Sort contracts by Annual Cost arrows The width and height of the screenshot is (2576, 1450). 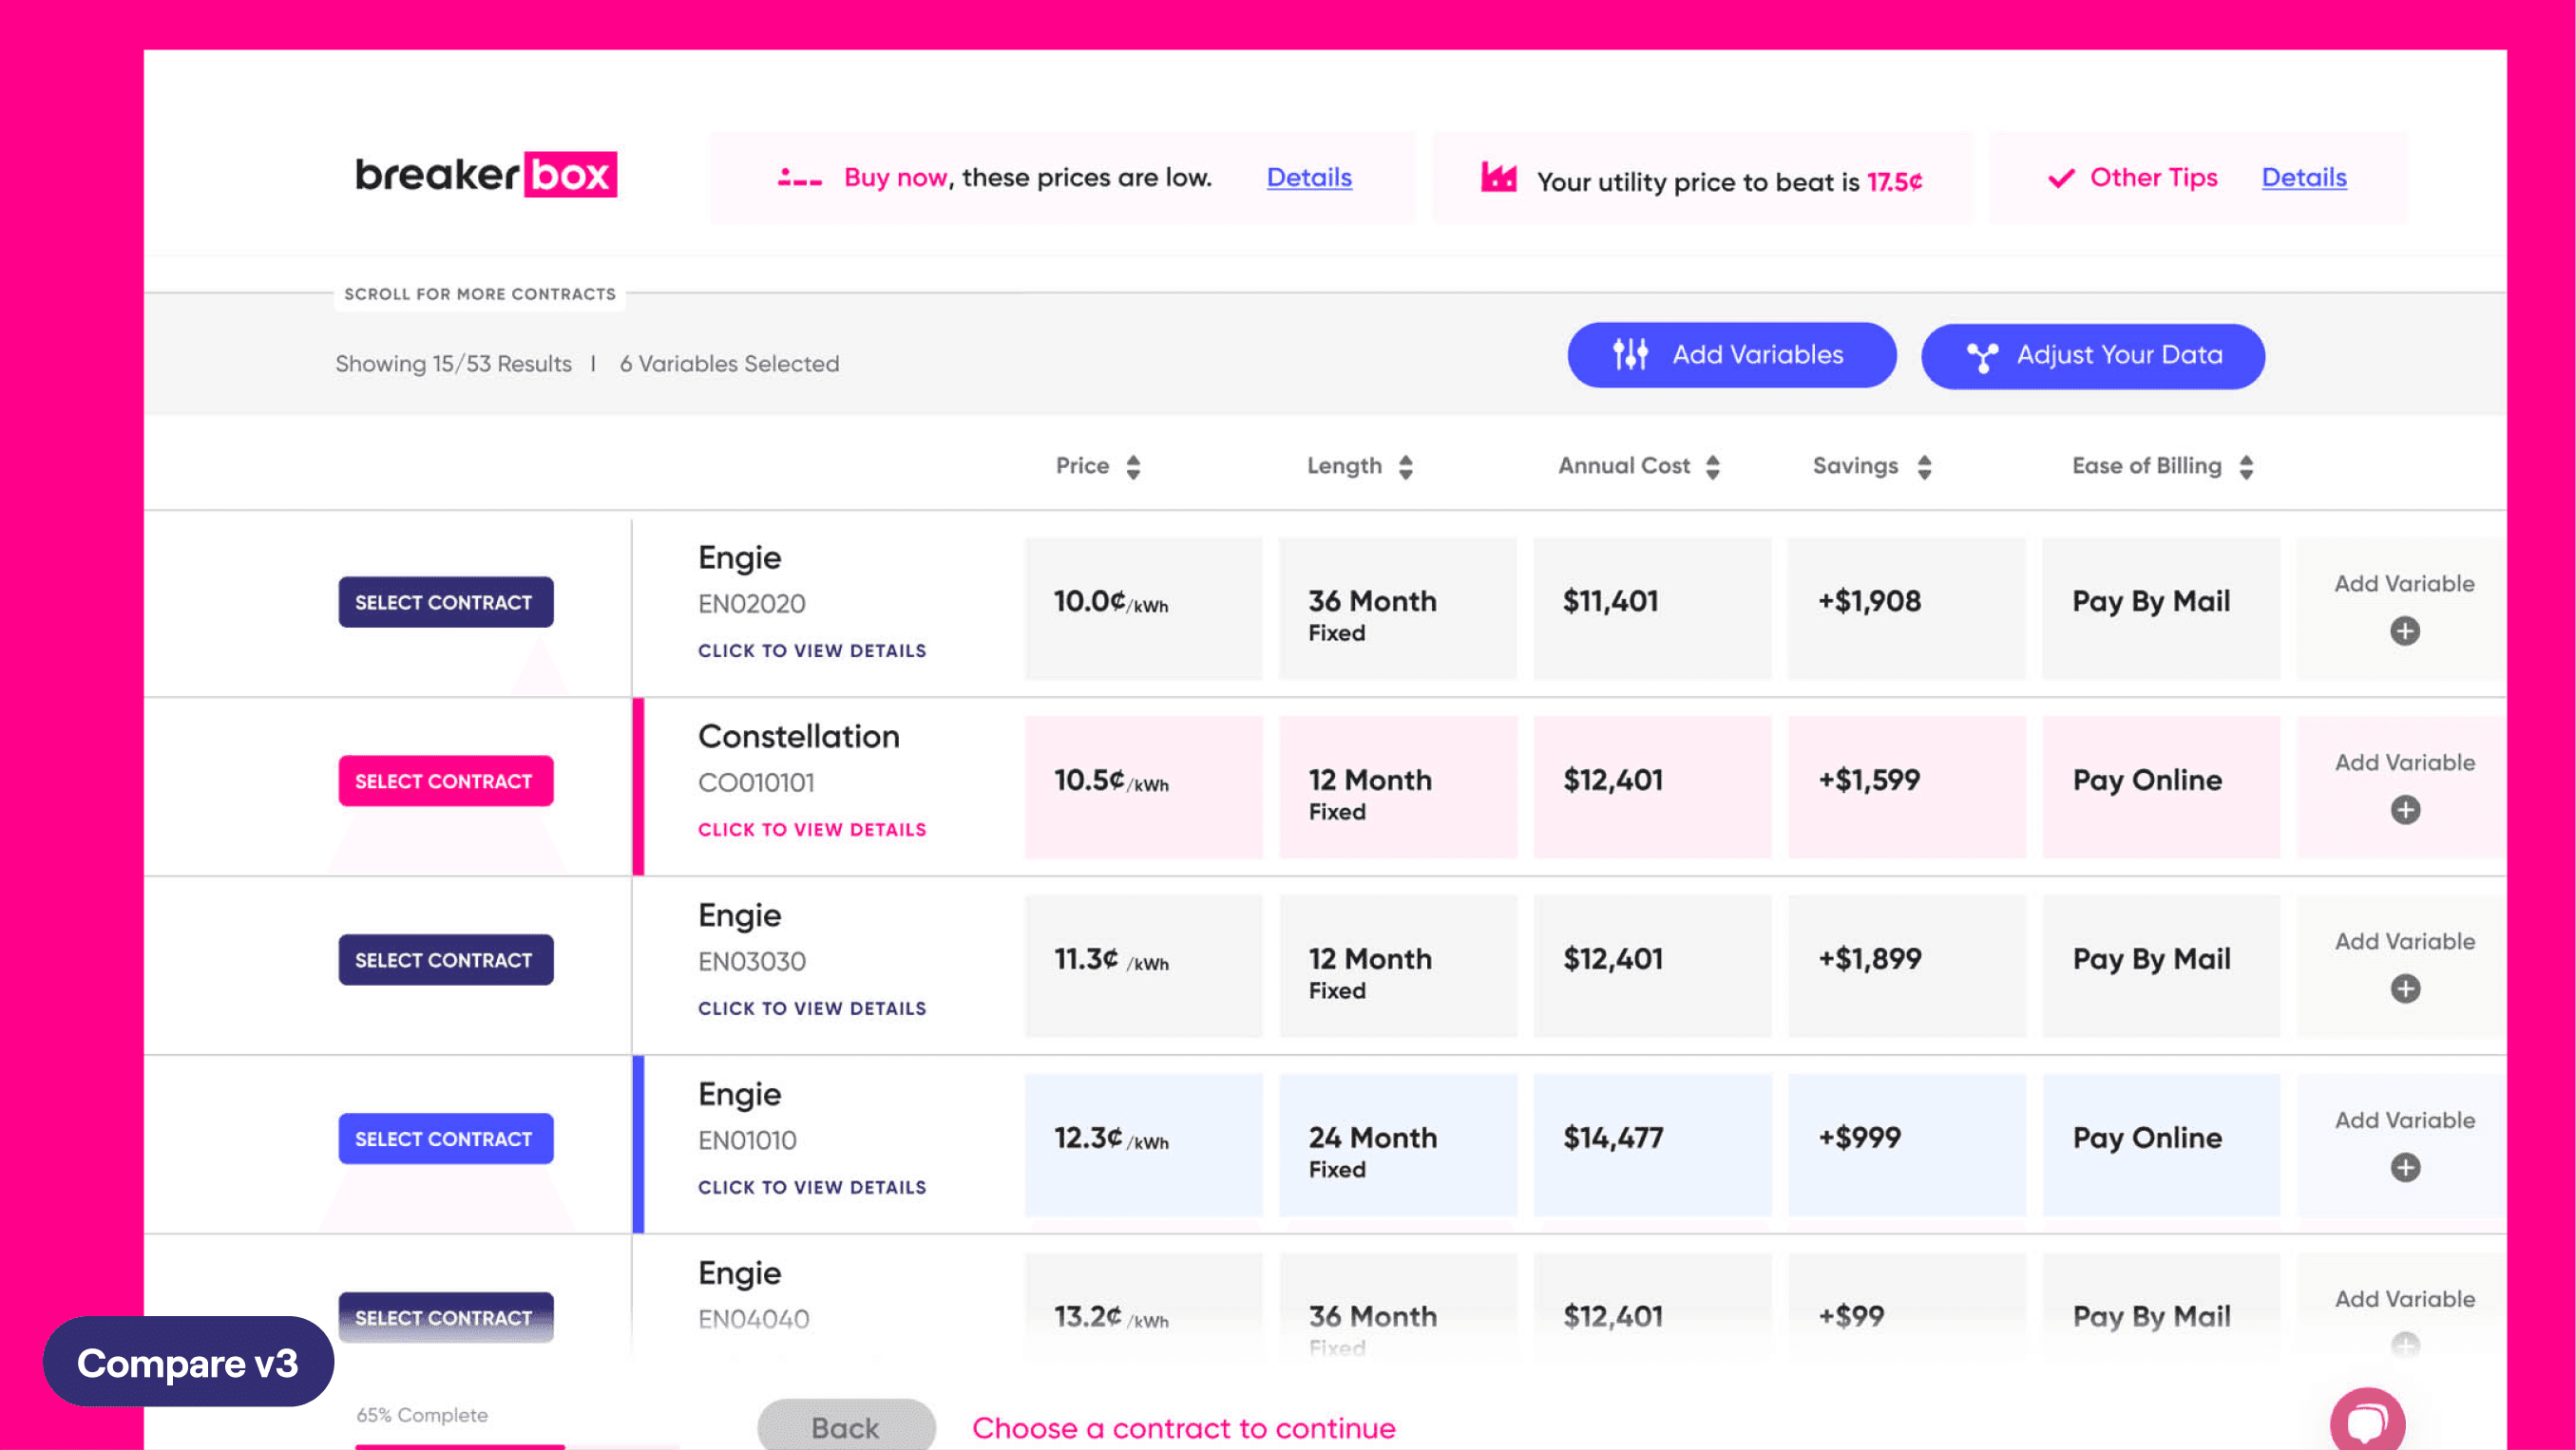1713,466
